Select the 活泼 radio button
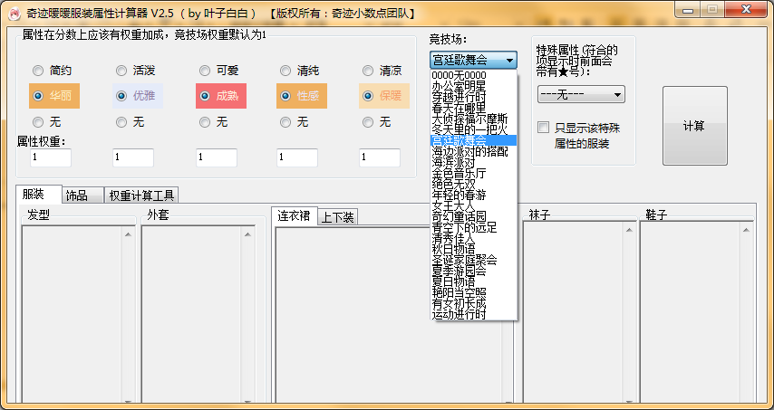 tap(121, 71)
